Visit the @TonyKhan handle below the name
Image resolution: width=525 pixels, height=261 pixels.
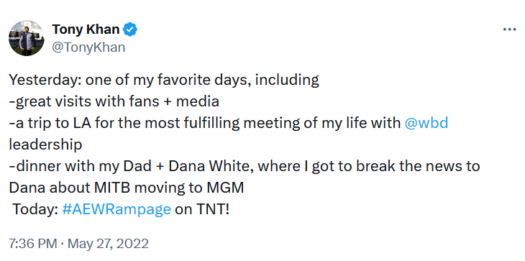[x=88, y=47]
